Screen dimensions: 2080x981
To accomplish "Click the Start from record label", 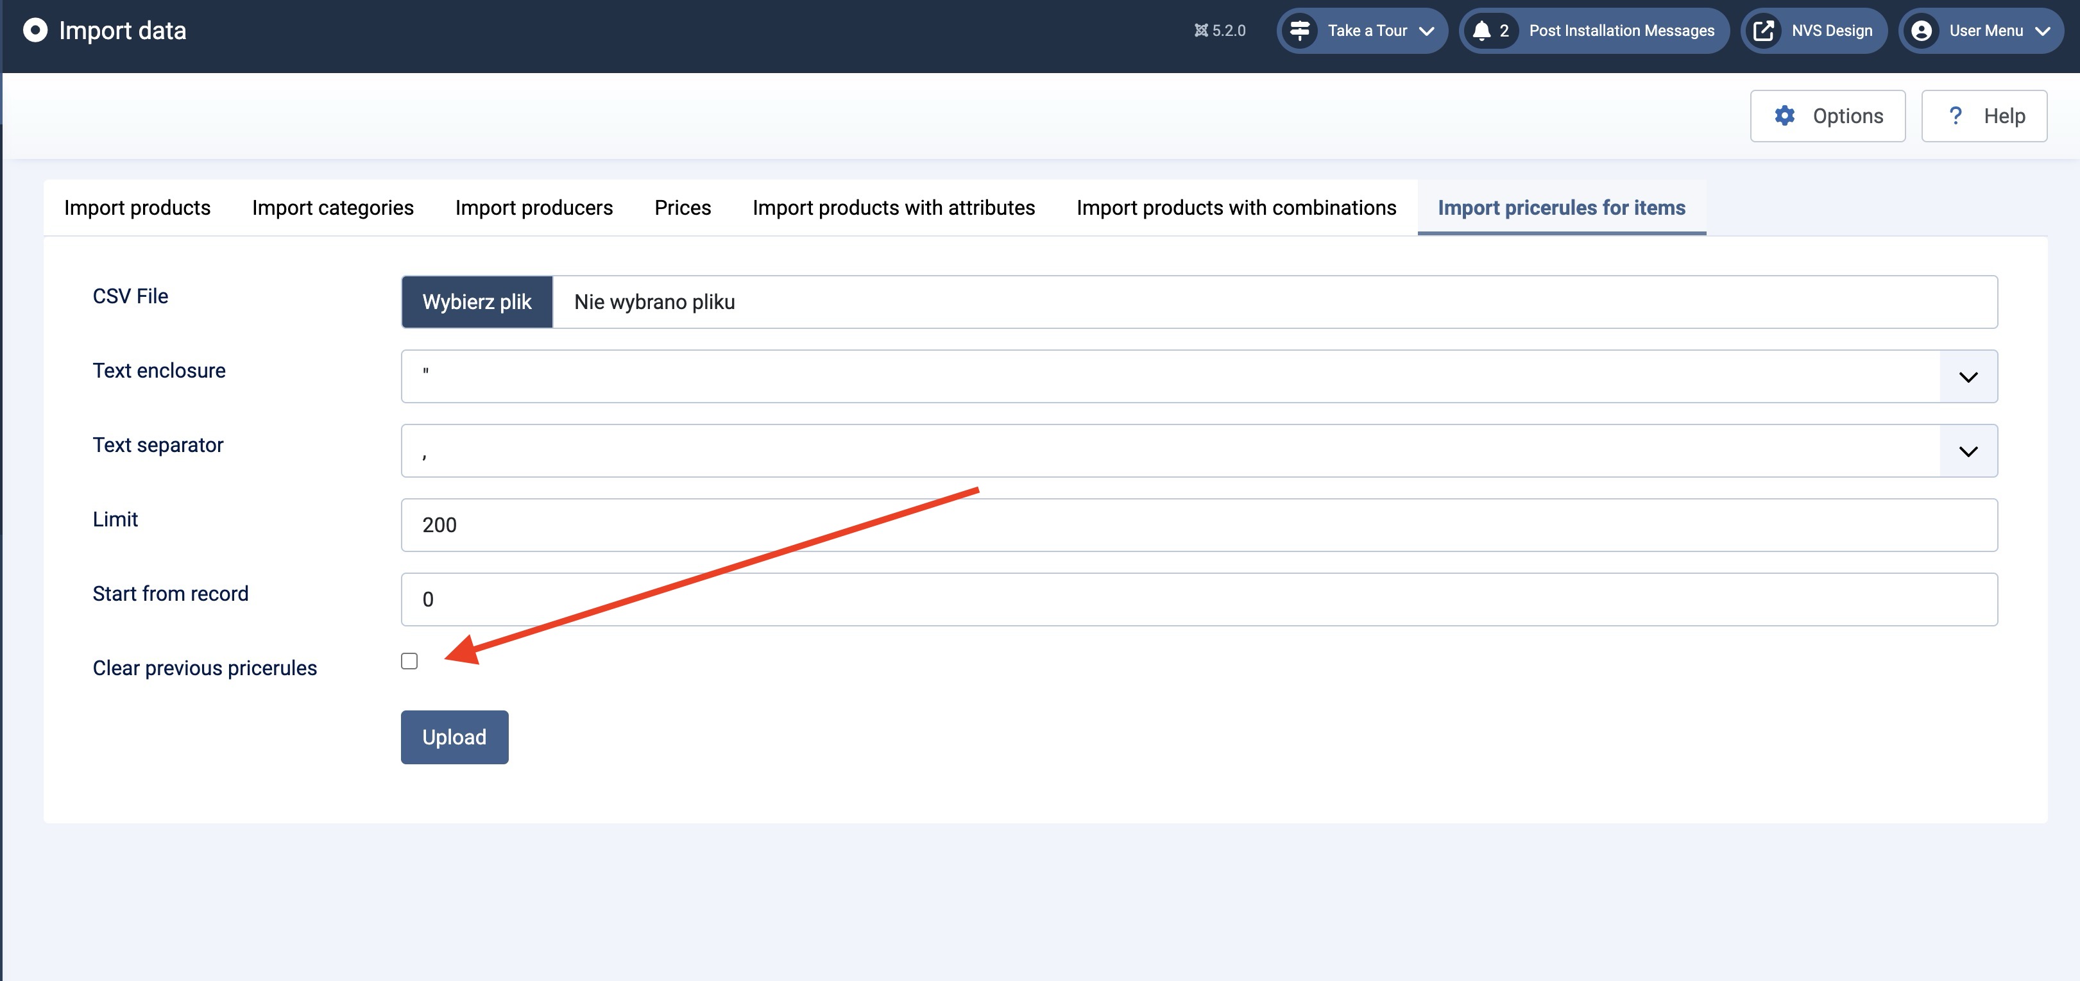I will (171, 593).
